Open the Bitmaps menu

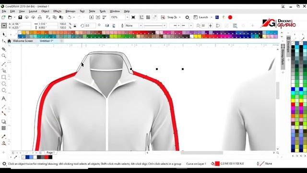[x=71, y=11]
